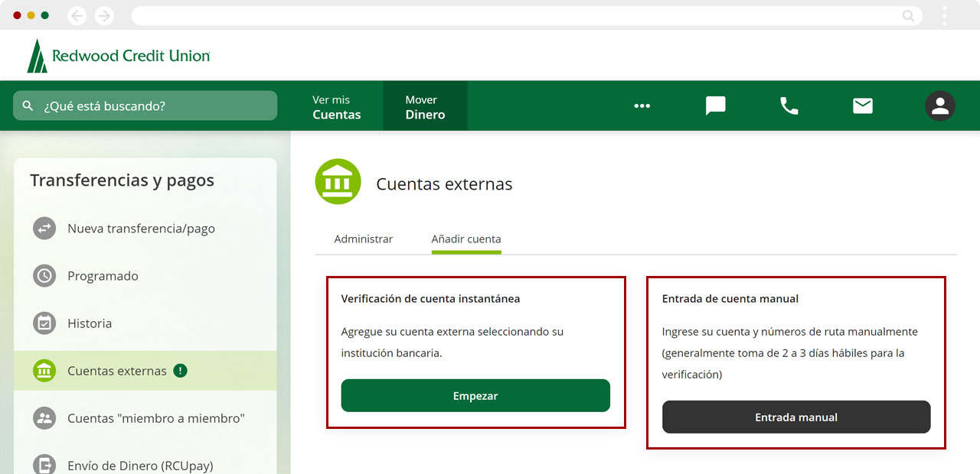980x474 pixels.
Task: Click the alert badge beside Cuentas externas
Action: pyautogui.click(x=180, y=371)
